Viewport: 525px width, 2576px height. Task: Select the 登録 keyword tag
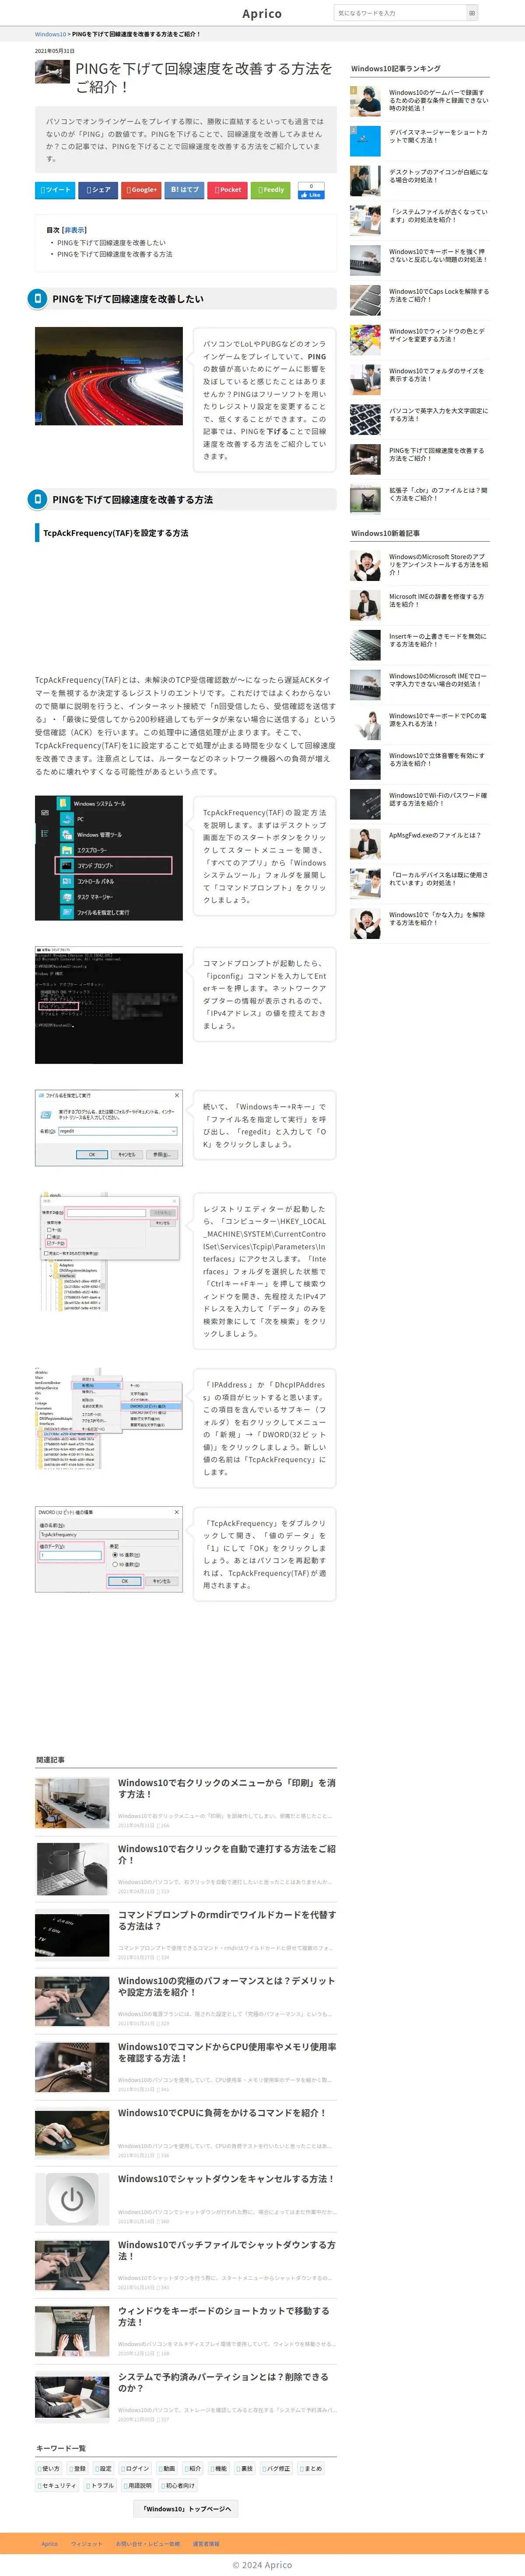pyautogui.click(x=78, y=2468)
